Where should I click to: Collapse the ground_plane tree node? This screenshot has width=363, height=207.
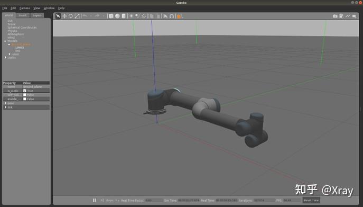click(x=10, y=44)
